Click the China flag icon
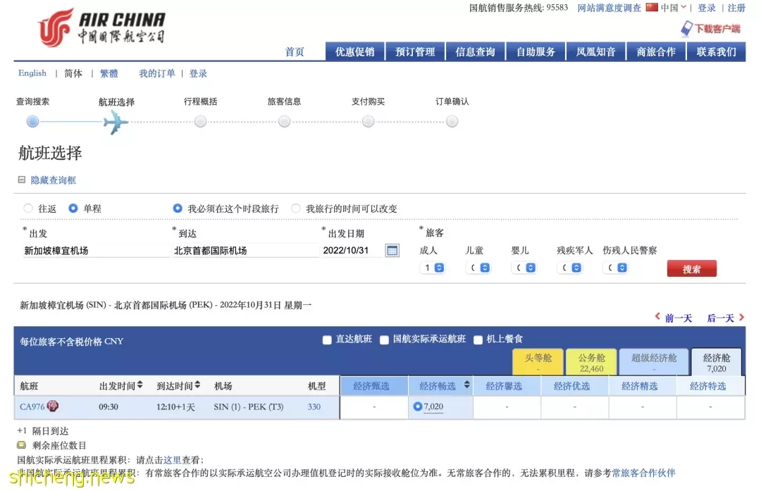 pos(652,7)
